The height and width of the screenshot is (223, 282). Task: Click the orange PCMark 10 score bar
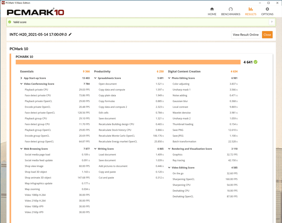point(128,62)
